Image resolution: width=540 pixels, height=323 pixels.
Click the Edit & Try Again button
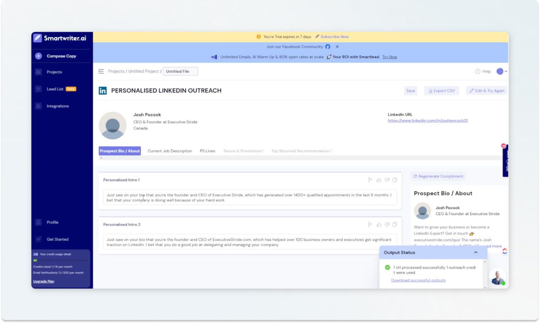(486, 91)
